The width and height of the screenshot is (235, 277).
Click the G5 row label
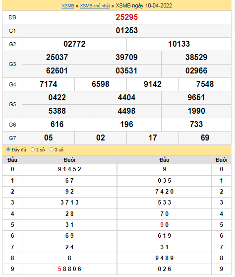(12, 104)
